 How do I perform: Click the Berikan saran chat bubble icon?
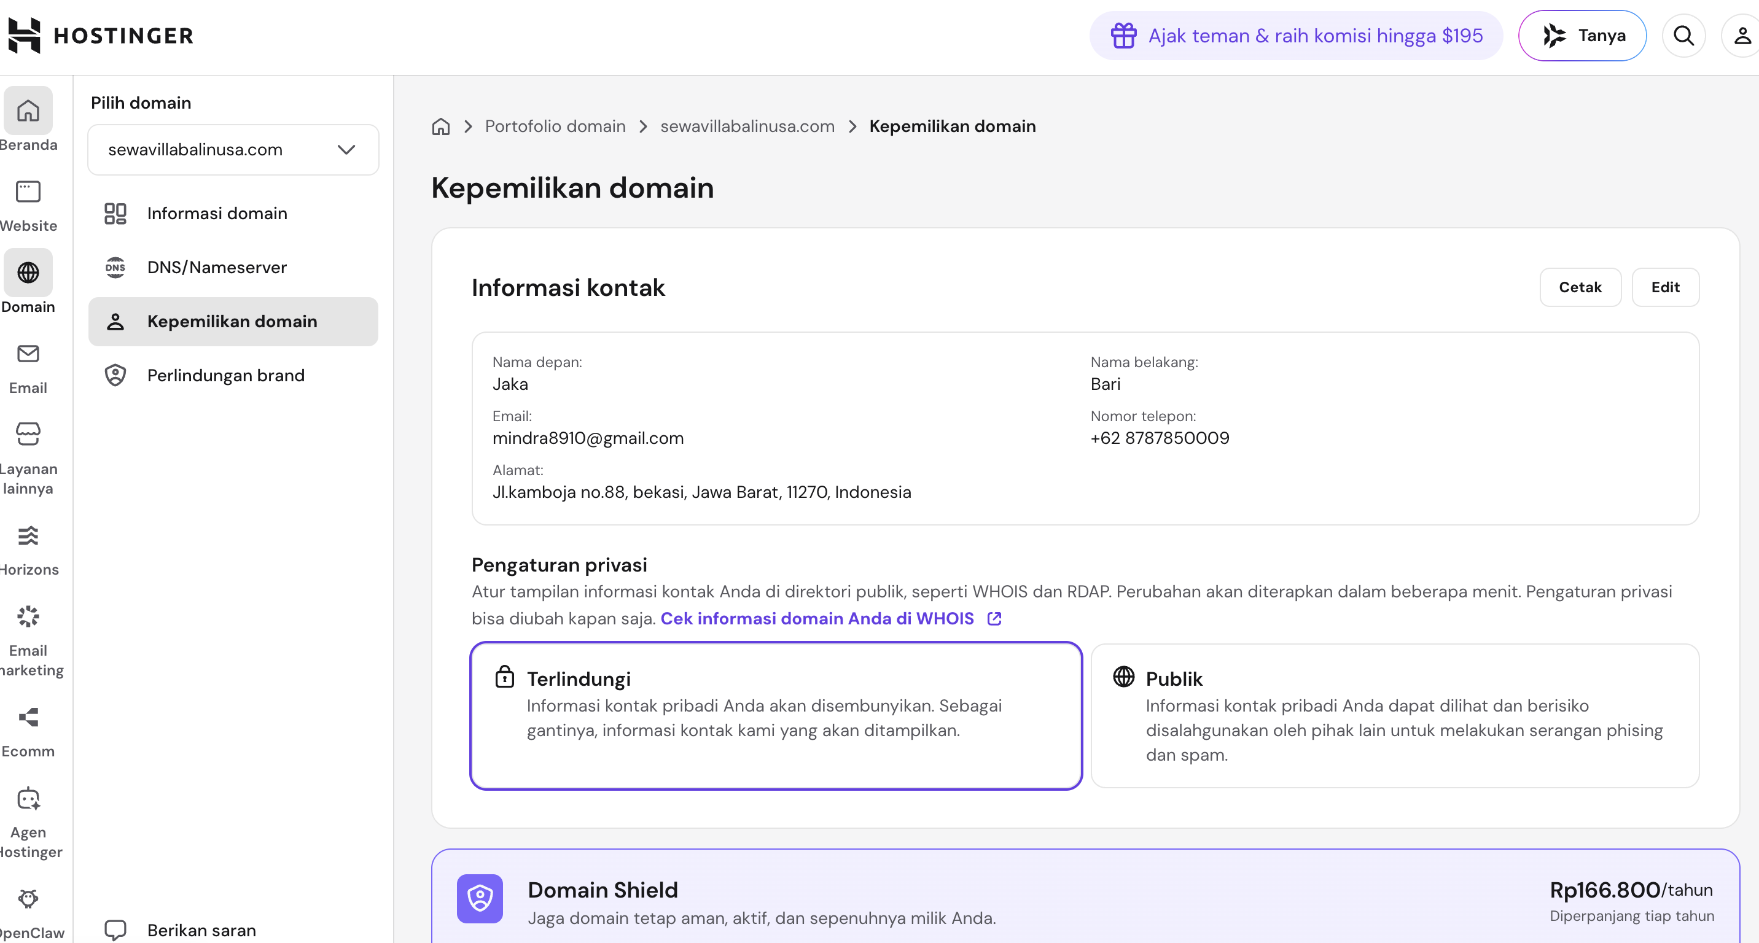click(115, 930)
